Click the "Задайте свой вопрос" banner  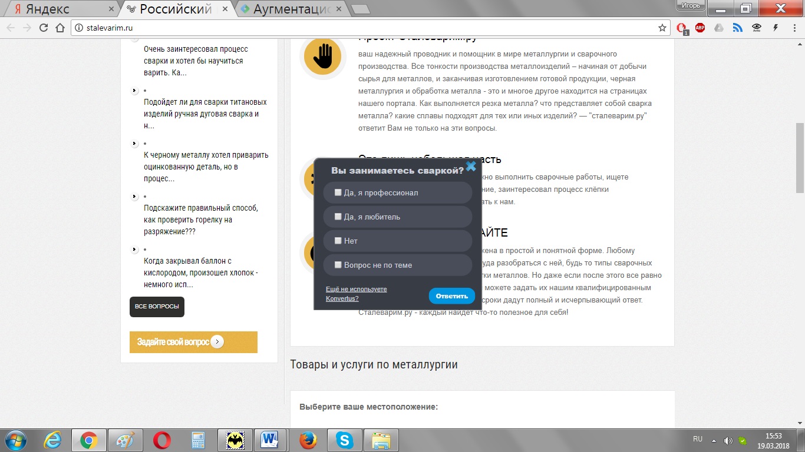193,342
